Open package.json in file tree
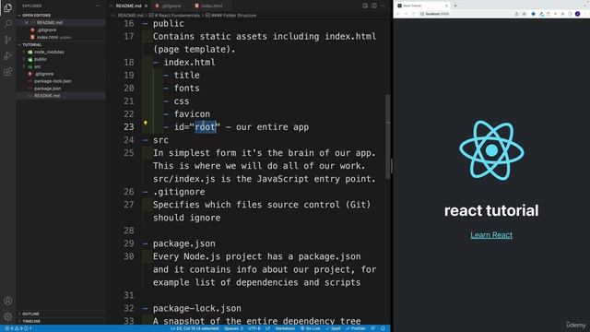Image resolution: width=590 pixels, height=332 pixels. coord(47,89)
